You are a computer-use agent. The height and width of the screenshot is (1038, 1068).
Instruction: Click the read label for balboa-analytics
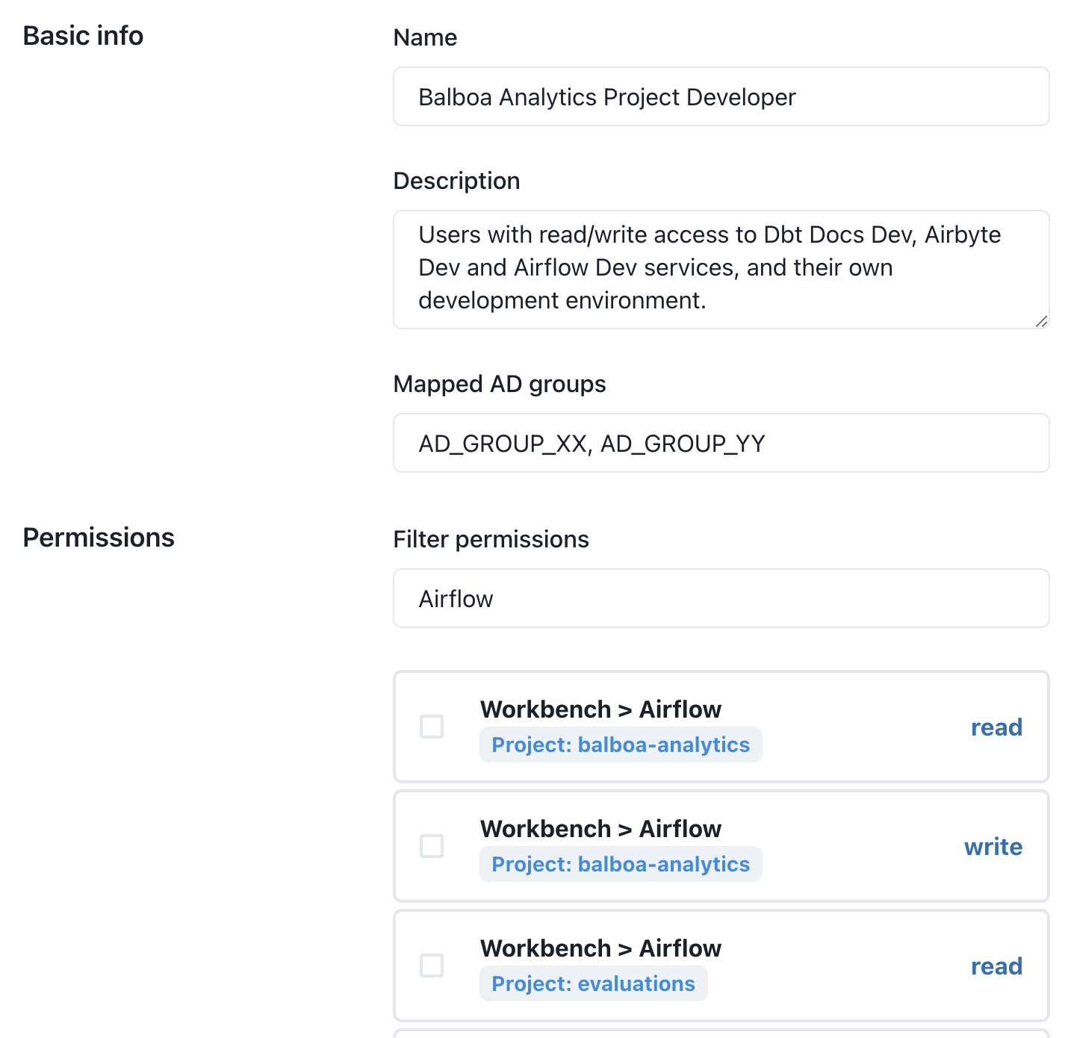[996, 727]
